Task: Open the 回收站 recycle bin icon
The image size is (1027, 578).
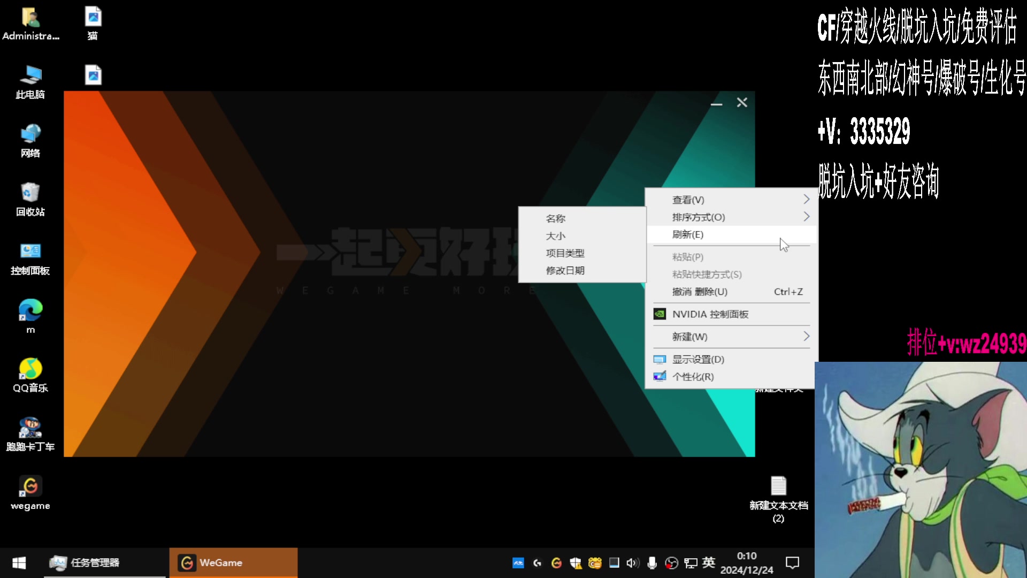Action: (x=30, y=200)
